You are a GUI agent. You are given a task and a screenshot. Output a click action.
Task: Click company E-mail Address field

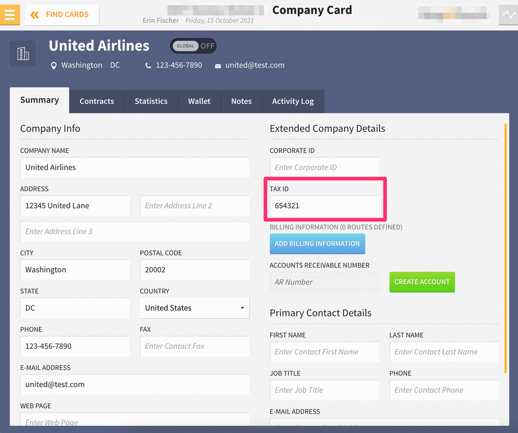click(x=135, y=385)
